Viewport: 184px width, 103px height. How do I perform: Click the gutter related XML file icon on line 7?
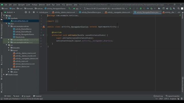point(44,27)
